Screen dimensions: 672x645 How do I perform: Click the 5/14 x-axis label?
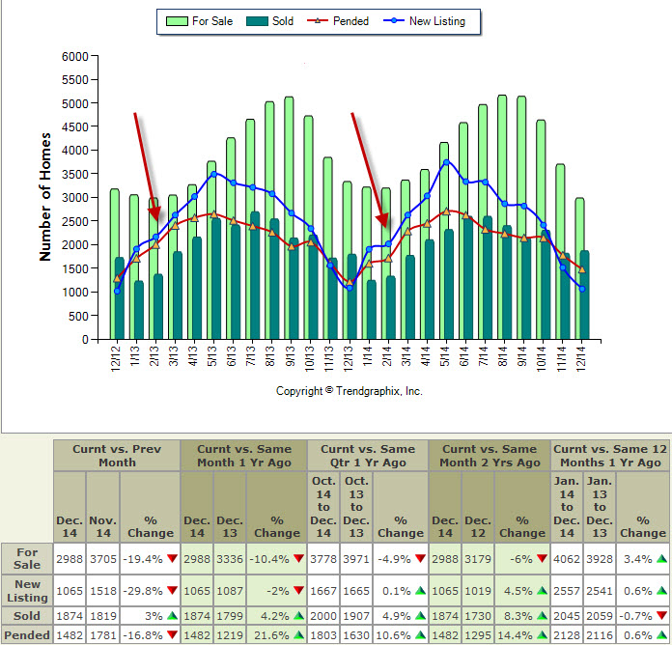[445, 356]
